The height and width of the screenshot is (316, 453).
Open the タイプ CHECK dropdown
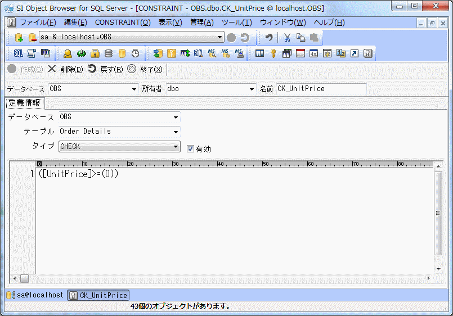(x=176, y=147)
